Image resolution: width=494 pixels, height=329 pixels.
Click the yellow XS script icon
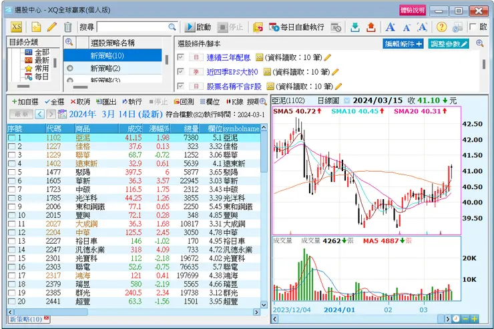pyautogui.click(x=16, y=27)
